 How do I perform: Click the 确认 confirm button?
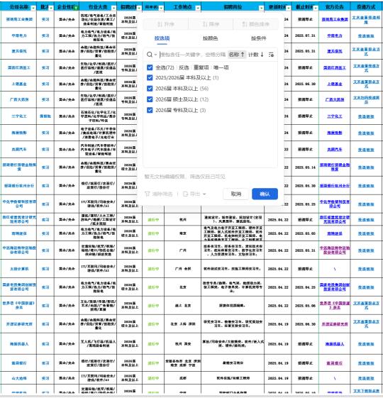click(x=265, y=194)
